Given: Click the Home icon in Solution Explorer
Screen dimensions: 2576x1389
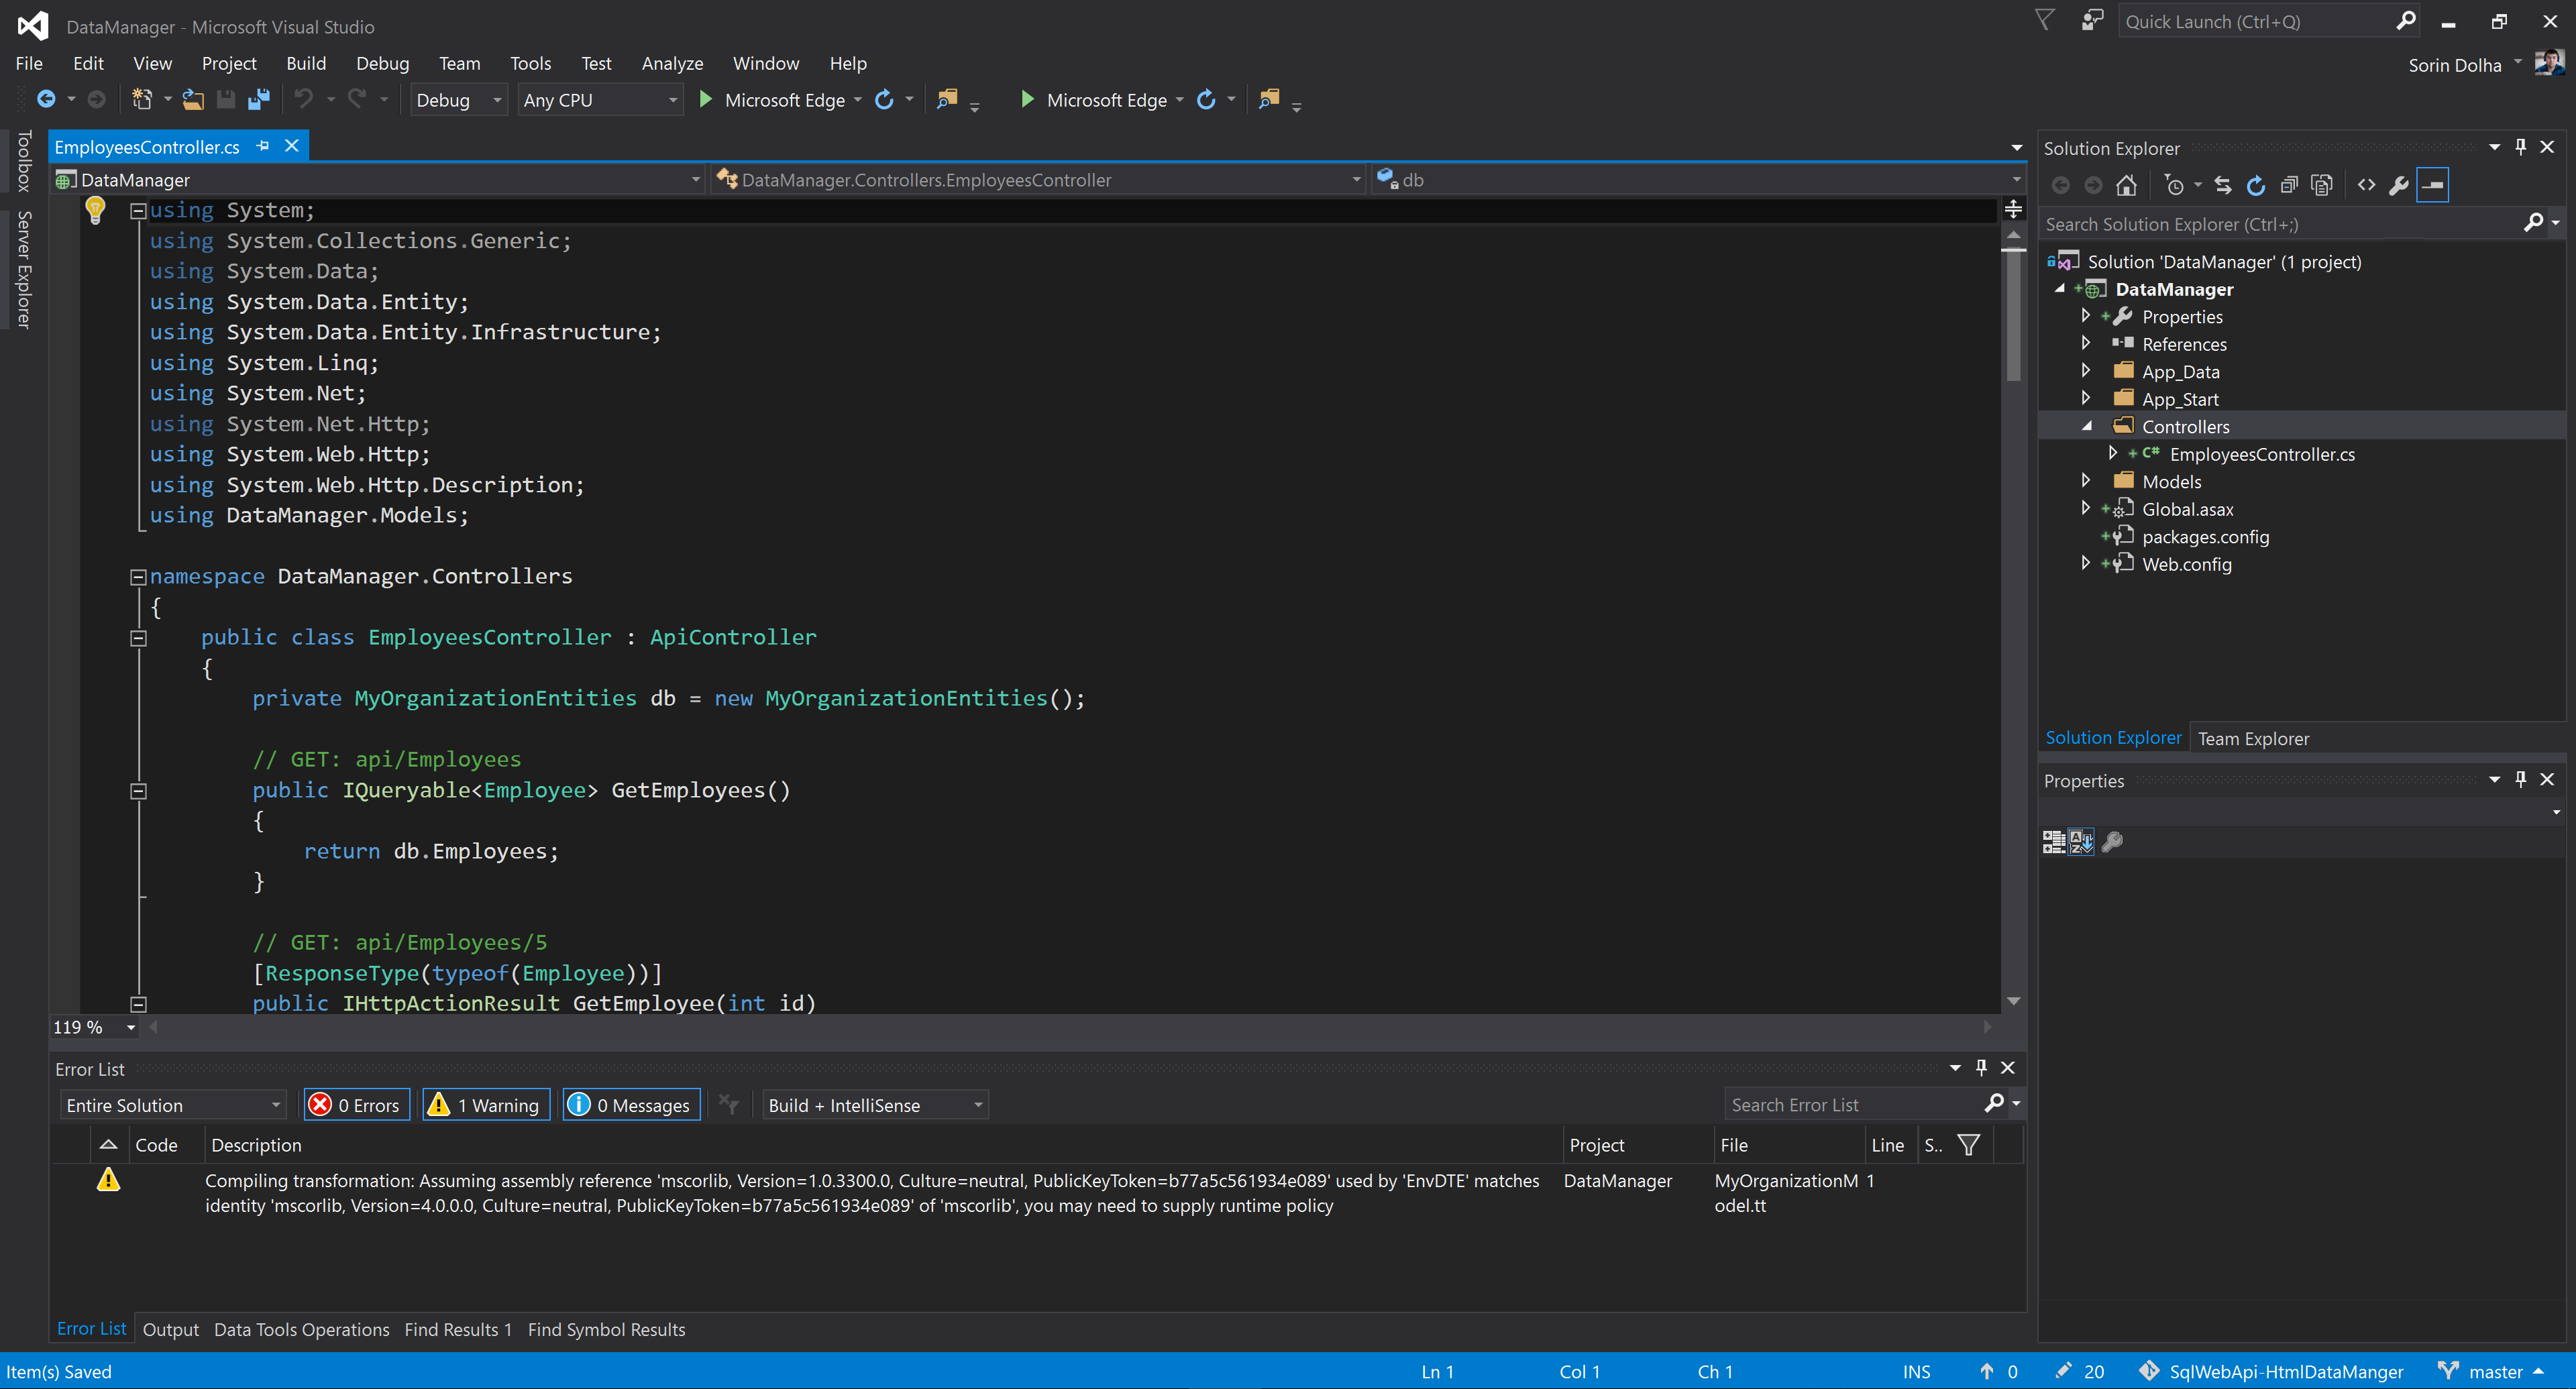Looking at the screenshot, I should pyautogui.click(x=2126, y=185).
